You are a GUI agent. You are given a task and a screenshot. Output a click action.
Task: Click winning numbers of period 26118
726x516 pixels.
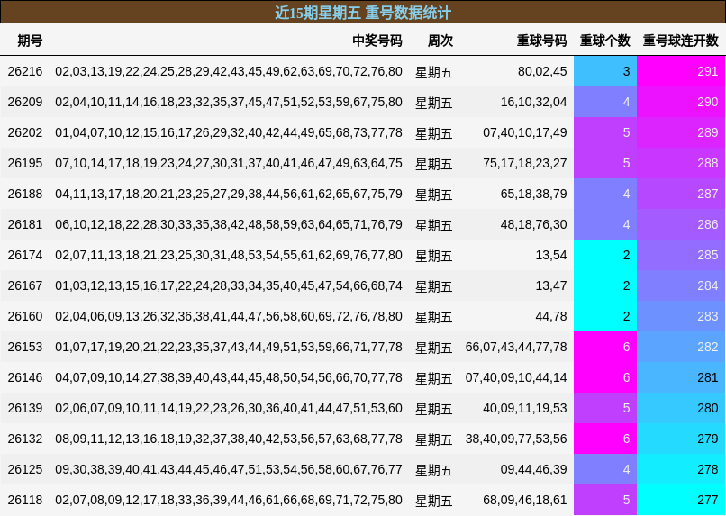[229, 500]
